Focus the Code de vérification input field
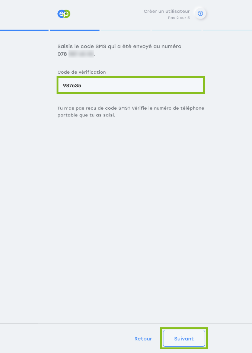This screenshot has height=353, width=252. 131,85
